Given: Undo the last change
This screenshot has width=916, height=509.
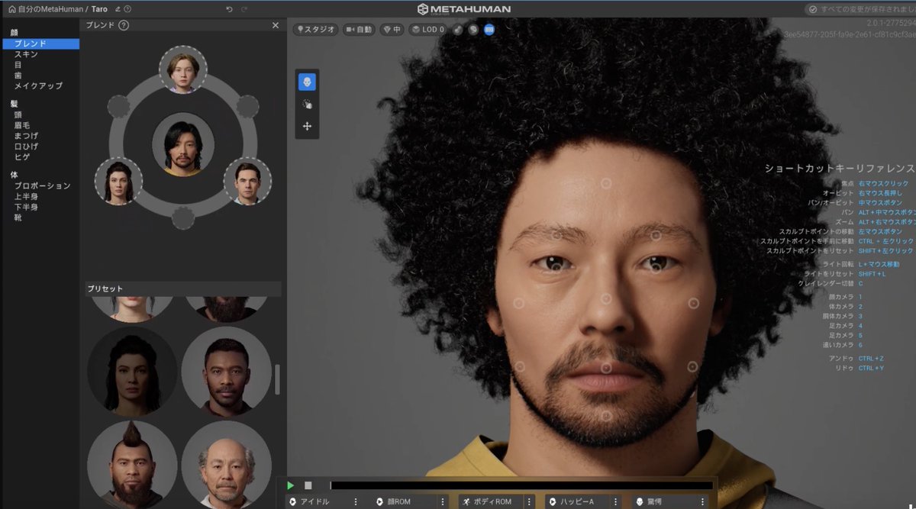Looking at the screenshot, I should tap(229, 9).
